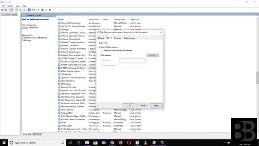259x146 pixels.
Task: Open the blue Help toolbar icon
Action: (30, 10)
